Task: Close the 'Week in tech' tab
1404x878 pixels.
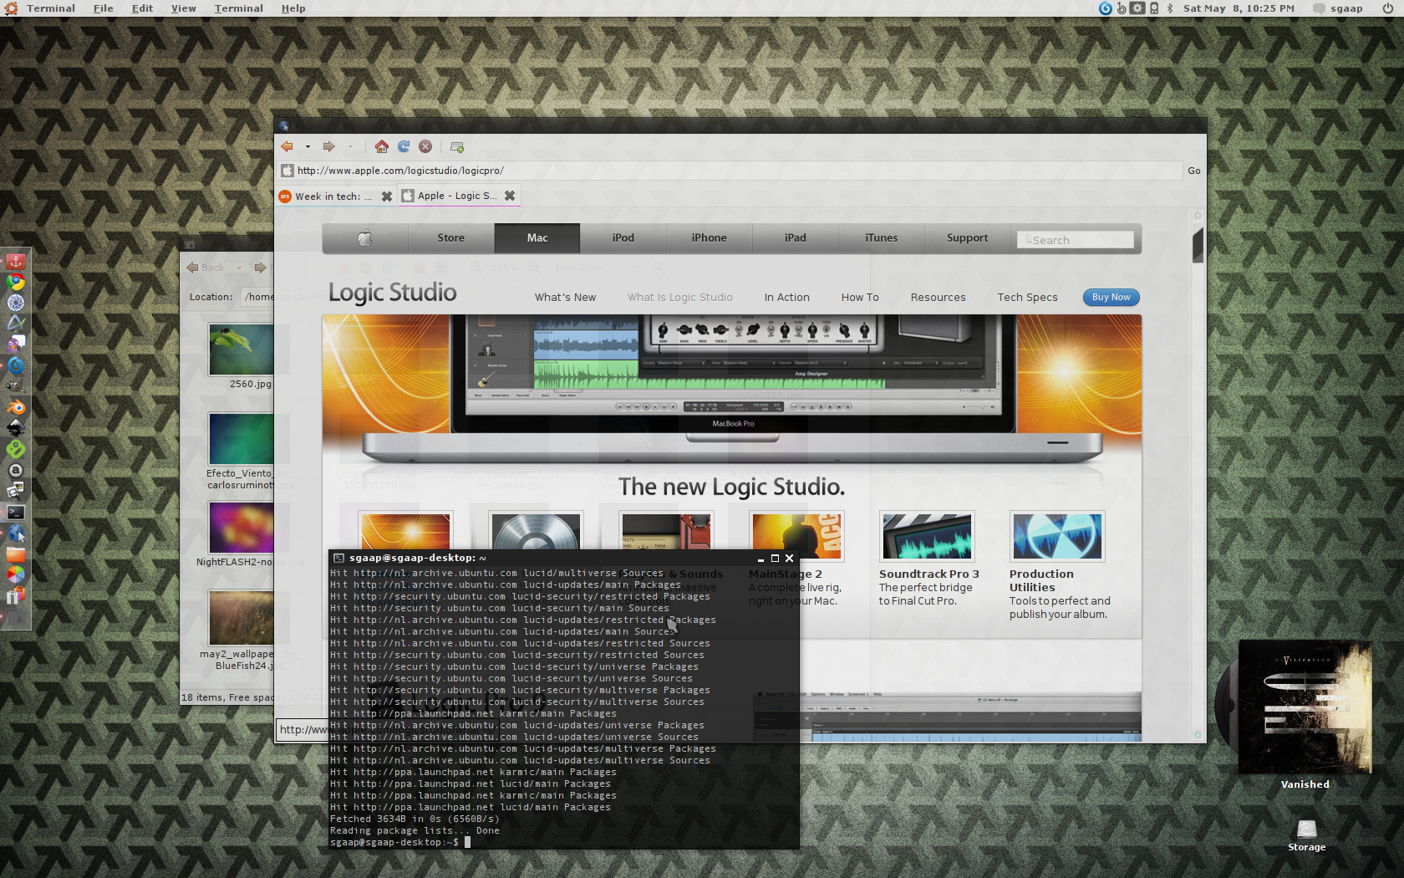Action: (x=387, y=197)
